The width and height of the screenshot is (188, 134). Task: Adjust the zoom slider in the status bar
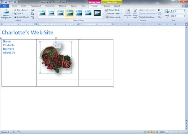click(176, 132)
